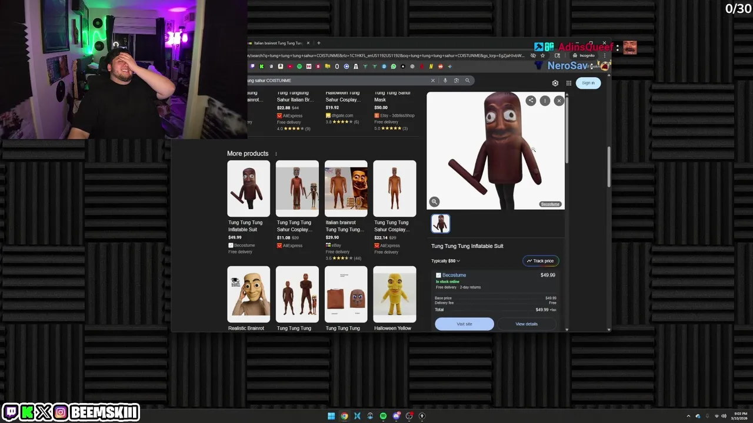Open the $22.14 Tung Tung Sahur Cosplay listing
Viewport: 753px width, 423px height.
click(x=395, y=207)
